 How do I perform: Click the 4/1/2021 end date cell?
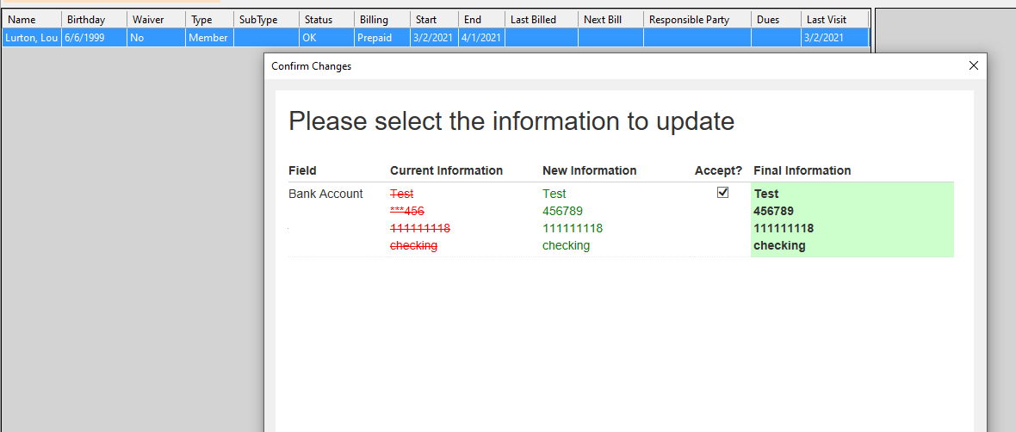click(x=481, y=38)
